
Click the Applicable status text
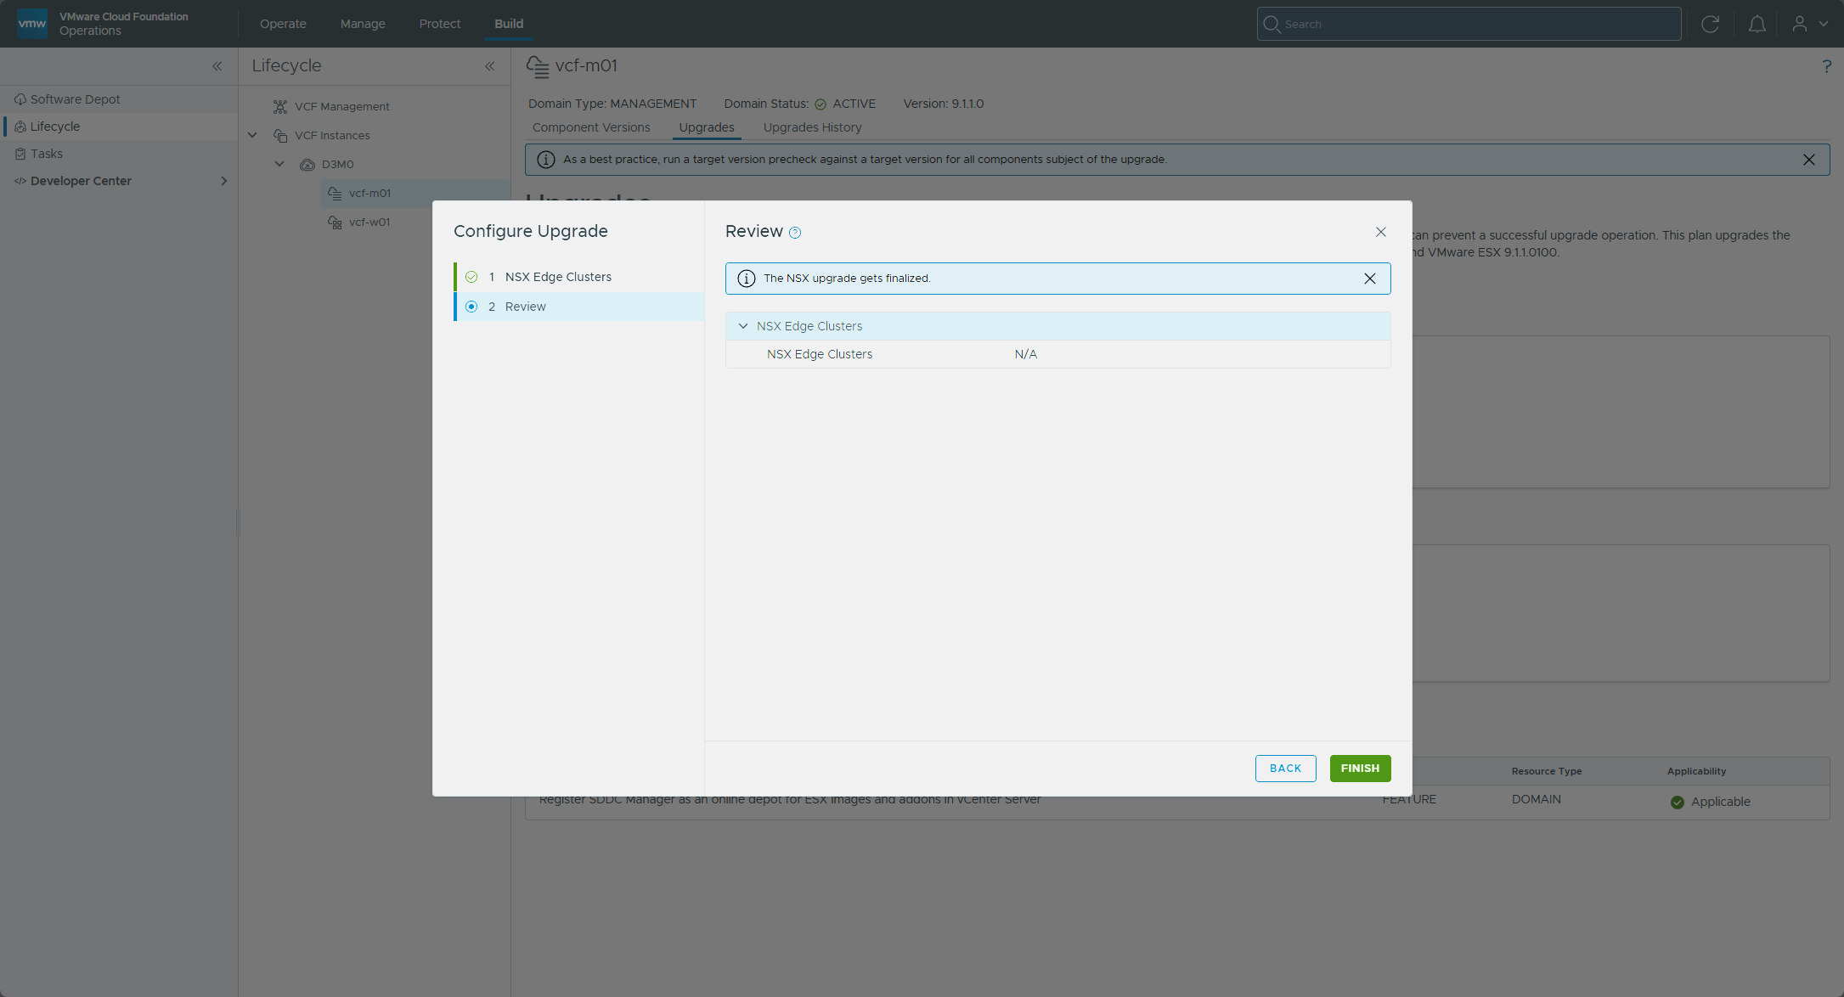1720,802
